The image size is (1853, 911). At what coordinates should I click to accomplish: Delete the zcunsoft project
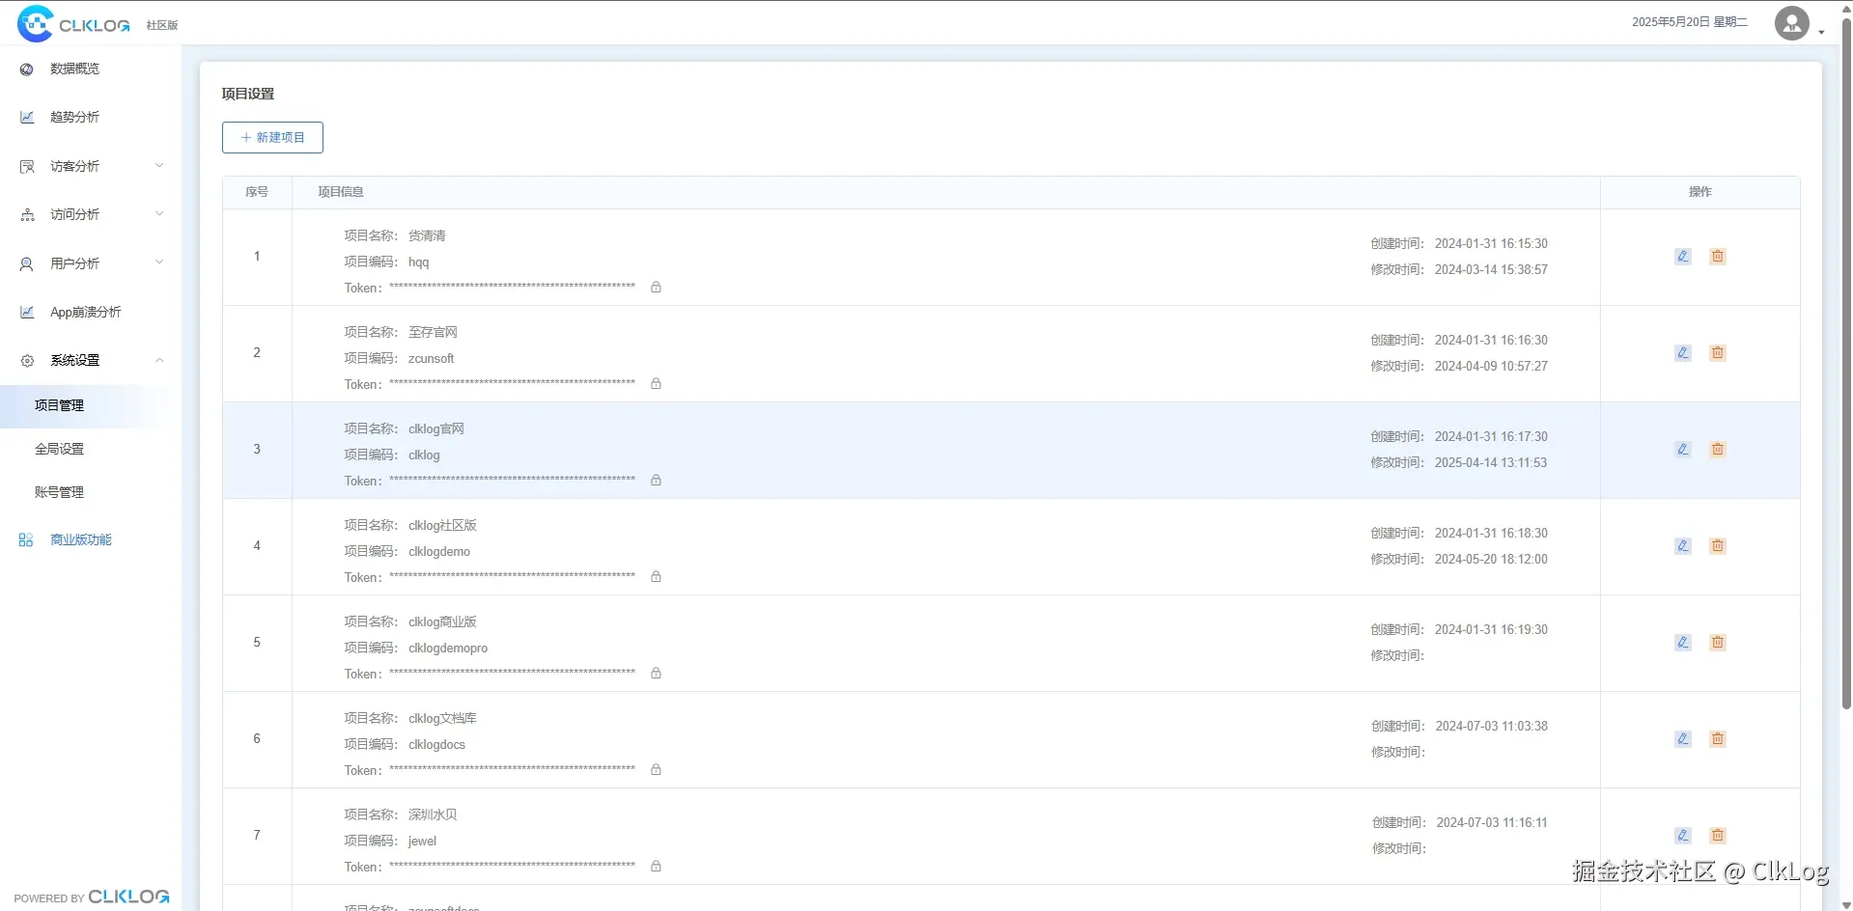coord(1717,353)
